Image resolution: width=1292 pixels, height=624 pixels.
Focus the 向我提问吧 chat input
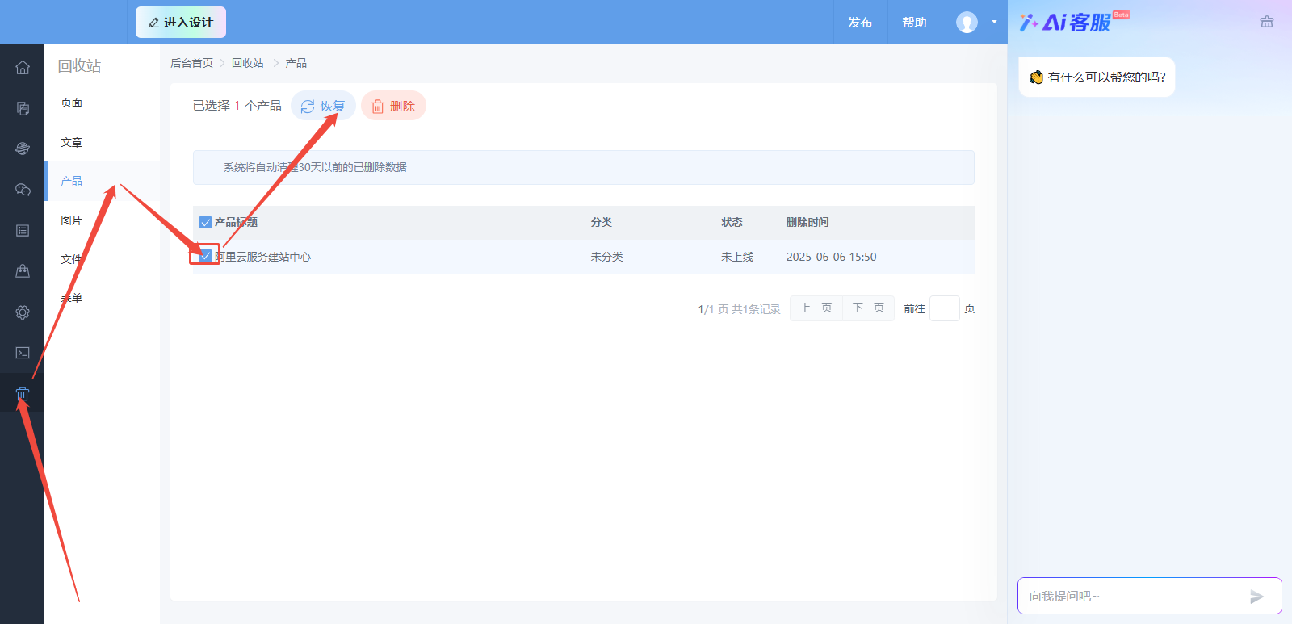[1135, 597]
